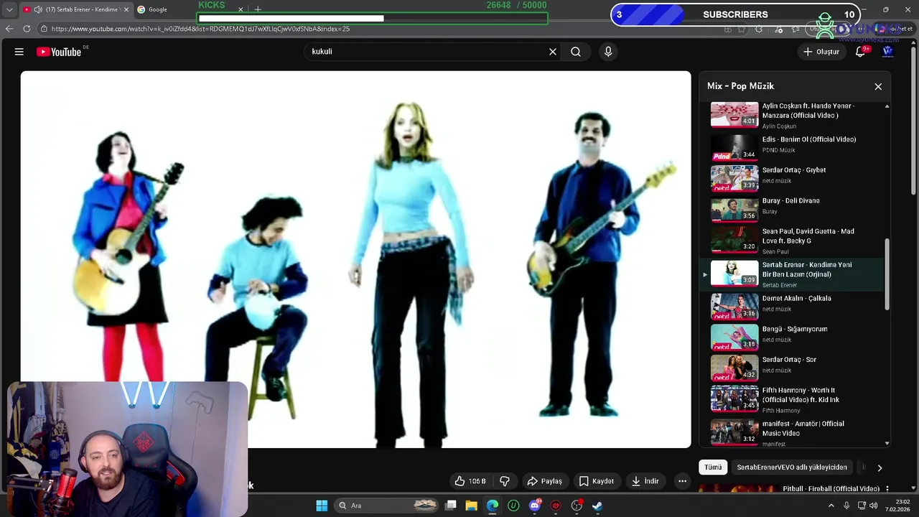Click the taskbar Ara search box
This screenshot has height=517, width=919.
coord(388,506)
